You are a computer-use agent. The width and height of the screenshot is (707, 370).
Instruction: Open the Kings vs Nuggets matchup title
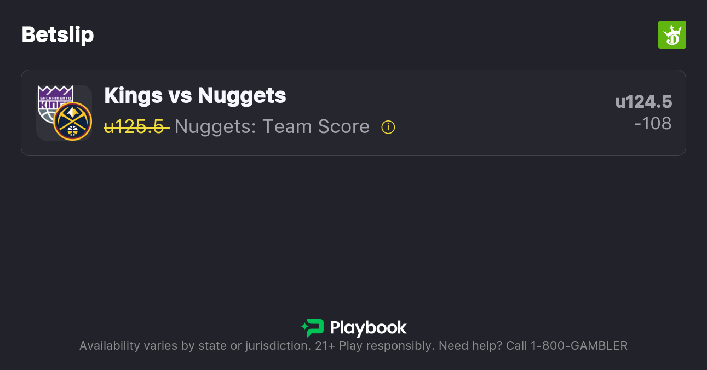click(x=195, y=96)
